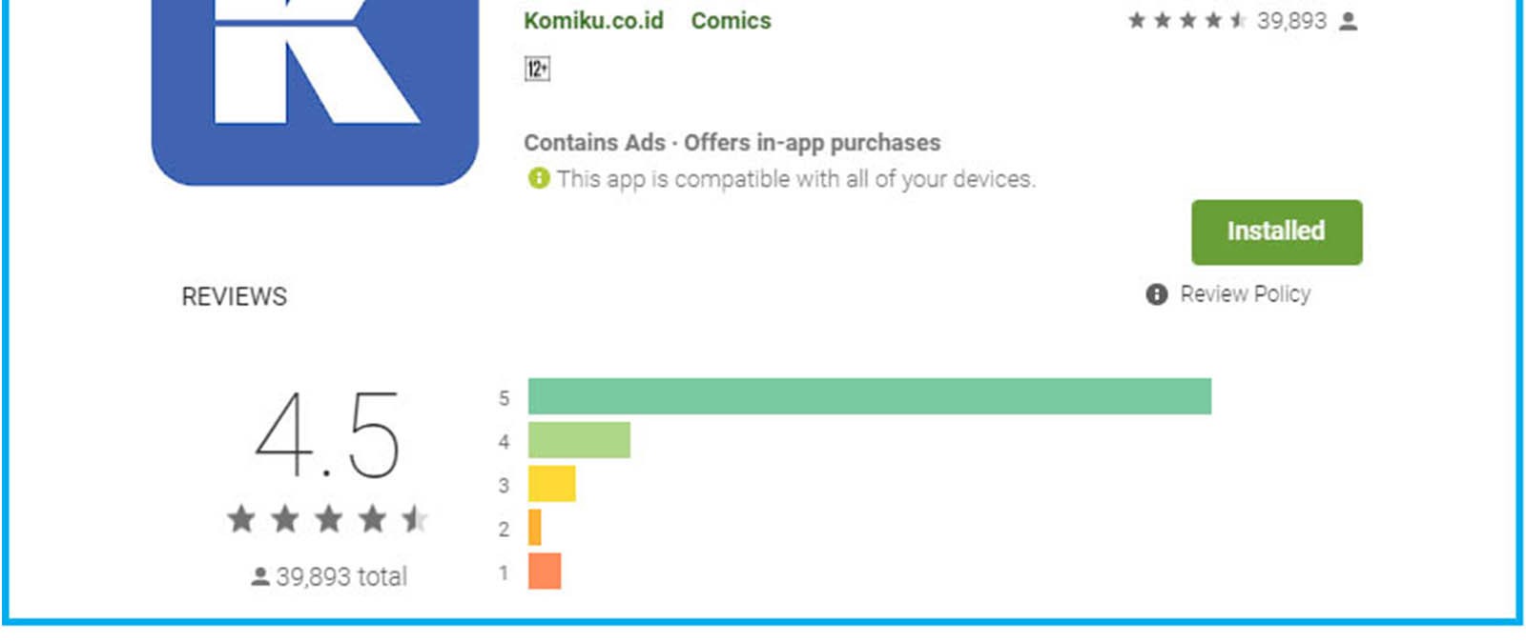Select the coral 1-star rating bar
The width and height of the screenshot is (1526, 642).
545,572
